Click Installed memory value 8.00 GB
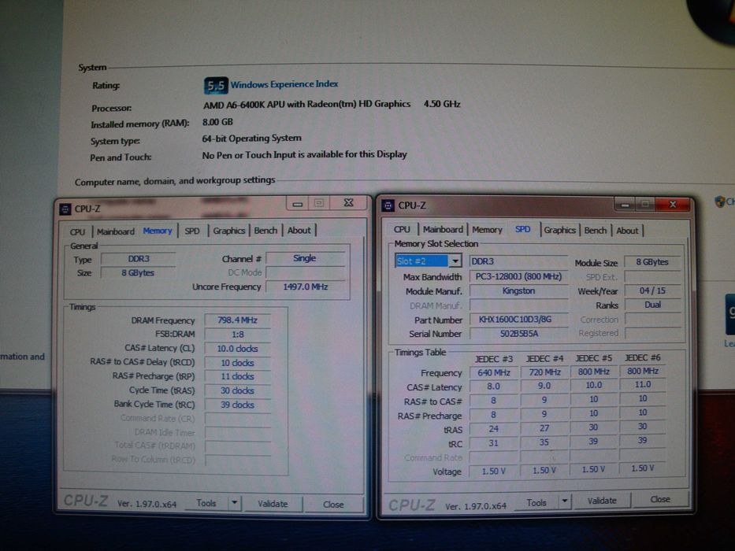This screenshot has width=735, height=551. click(217, 122)
